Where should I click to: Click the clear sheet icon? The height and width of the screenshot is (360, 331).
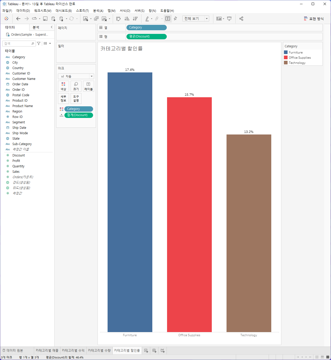click(104, 19)
